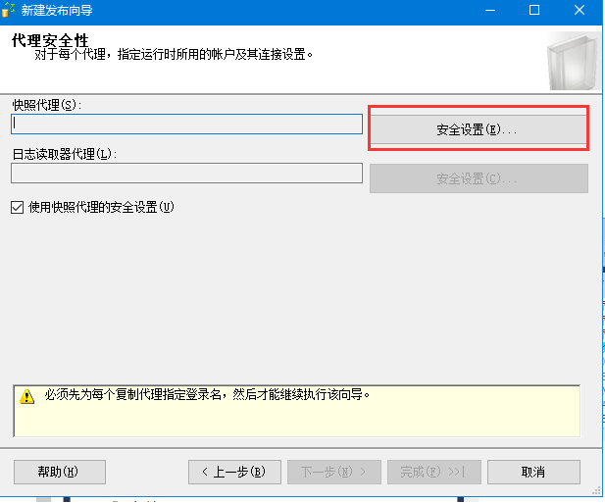Maximize the wizard window
Viewport: 605px width, 503px height.
(x=534, y=10)
